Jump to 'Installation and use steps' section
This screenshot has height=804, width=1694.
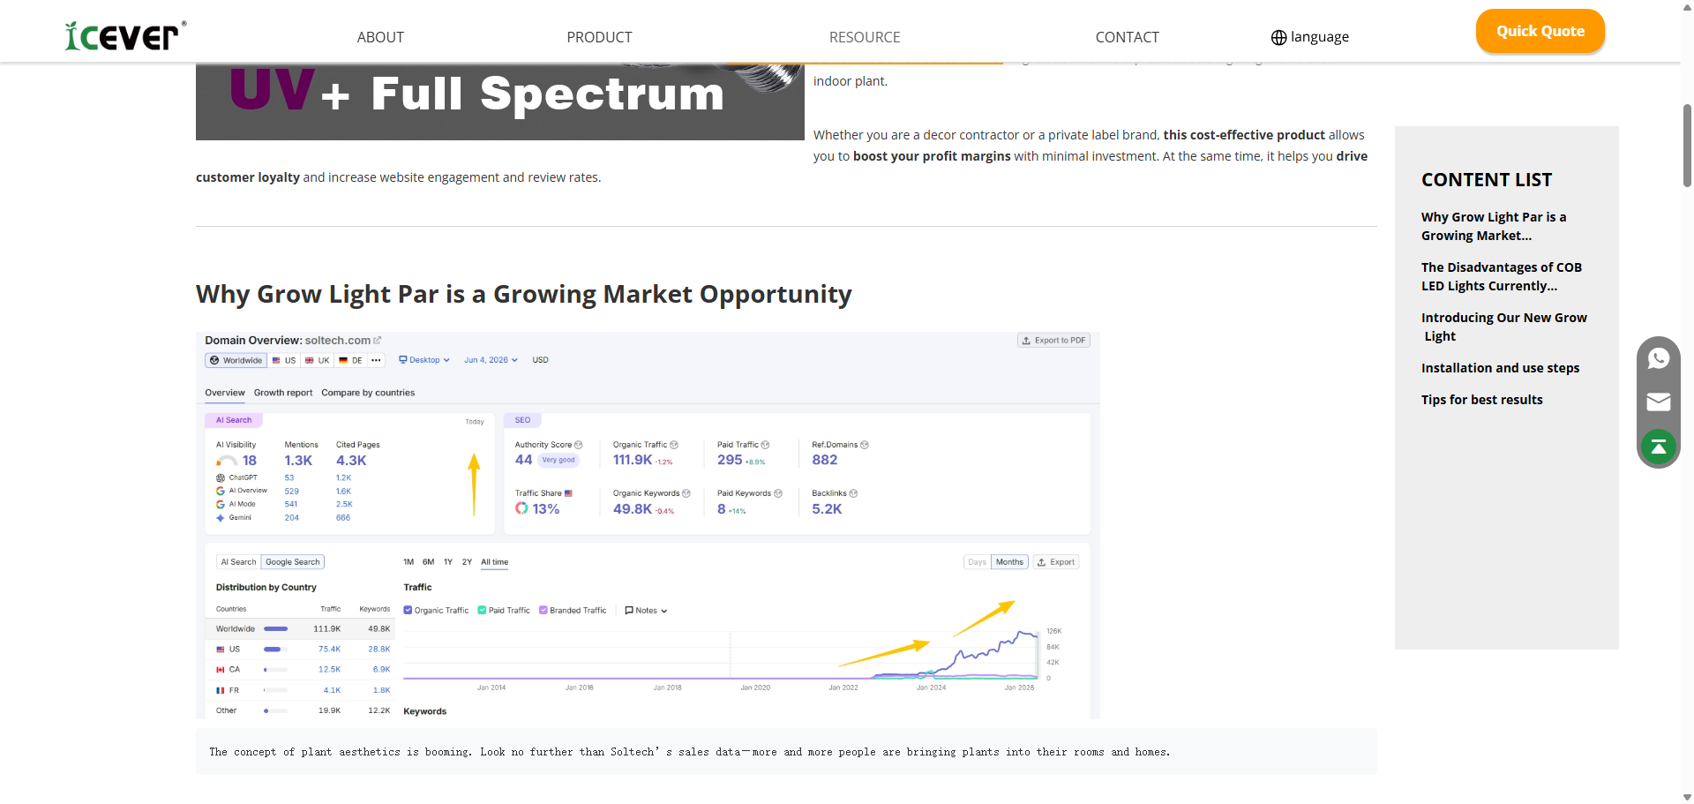1500,368
